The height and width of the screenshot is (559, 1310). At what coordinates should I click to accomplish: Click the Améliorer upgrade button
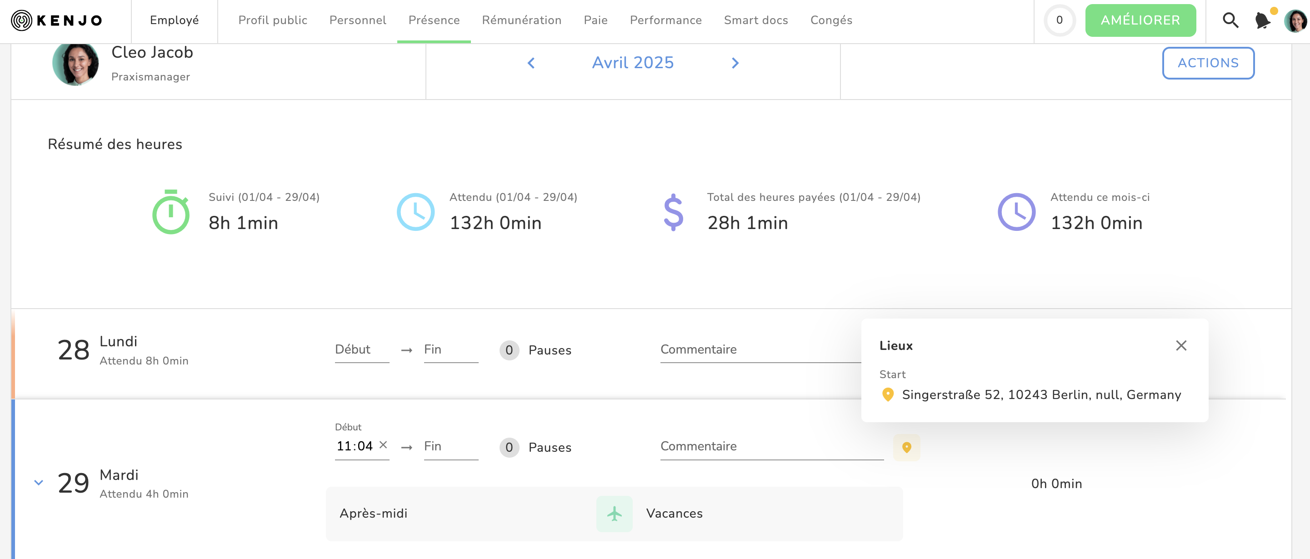click(1140, 20)
